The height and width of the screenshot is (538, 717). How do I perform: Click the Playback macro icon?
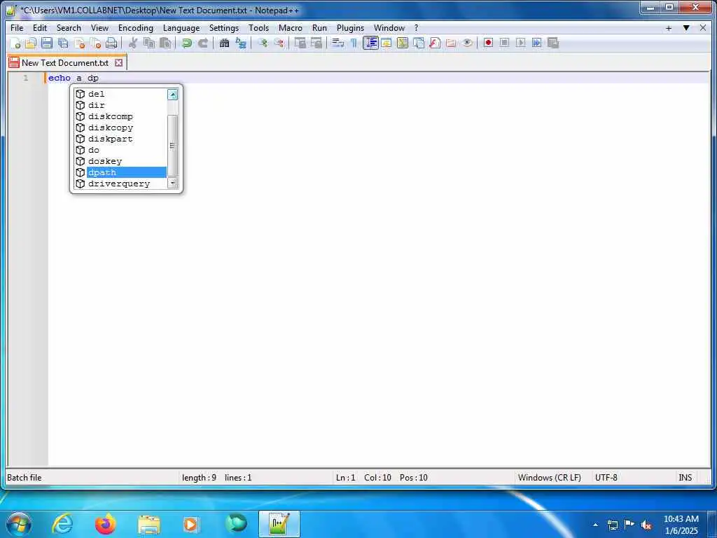point(520,43)
